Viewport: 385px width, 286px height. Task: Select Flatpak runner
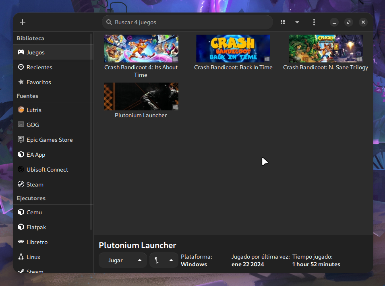[x=53, y=227]
